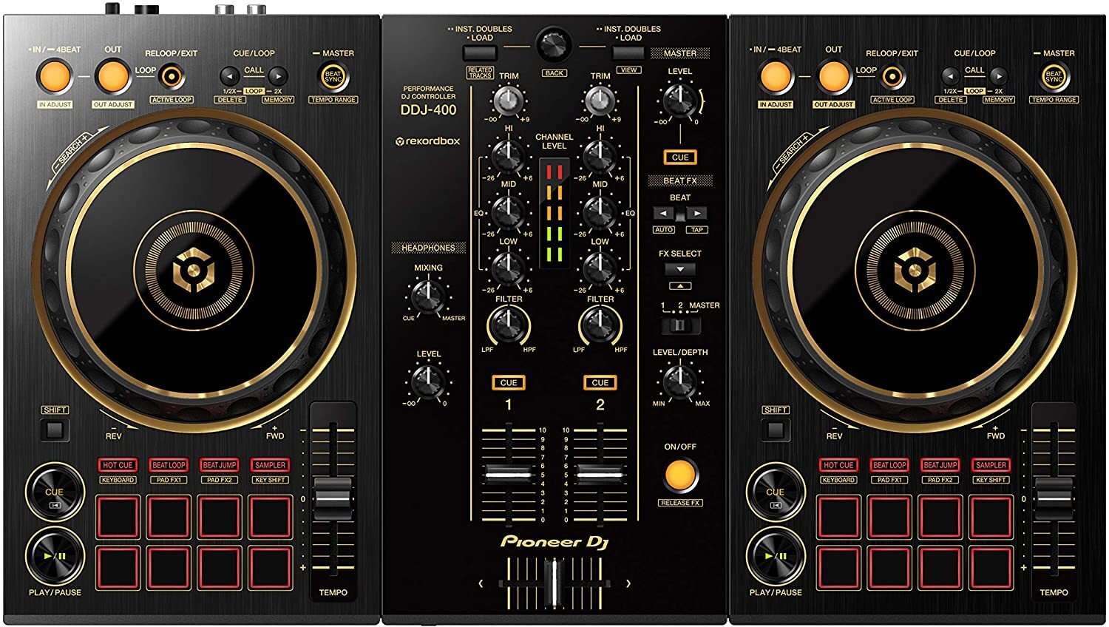Select BEAT LOOP pad mode on left deck
The height and width of the screenshot is (627, 1109).
[x=169, y=465]
